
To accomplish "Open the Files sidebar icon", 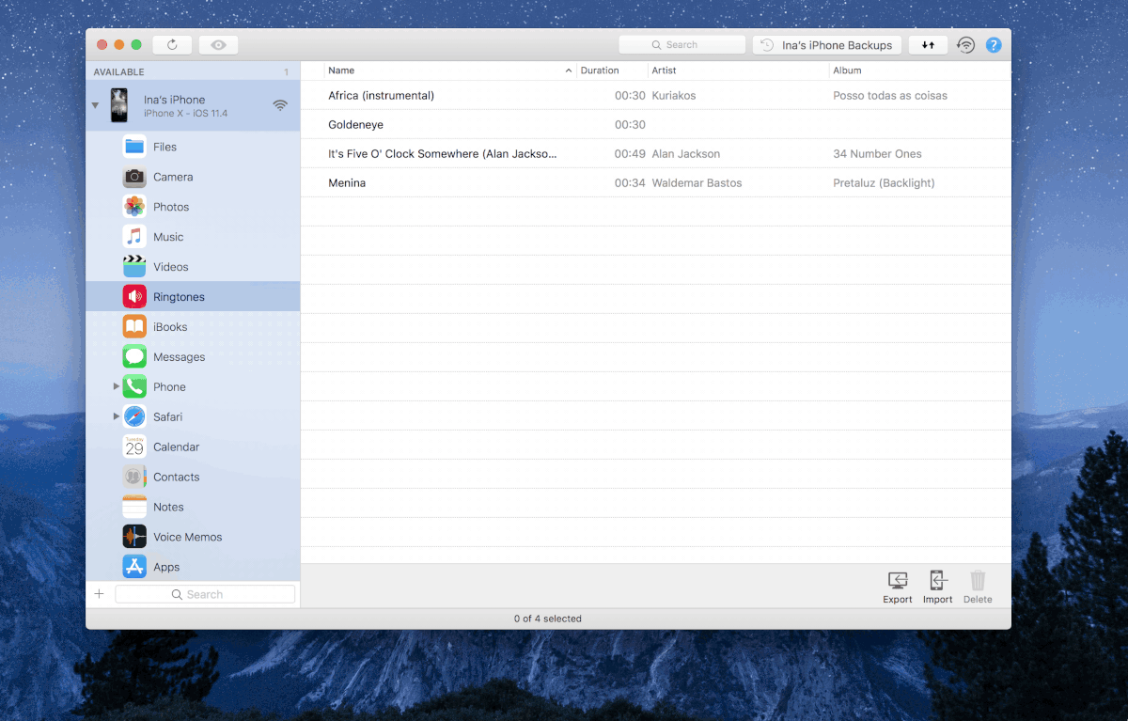I will [134, 147].
